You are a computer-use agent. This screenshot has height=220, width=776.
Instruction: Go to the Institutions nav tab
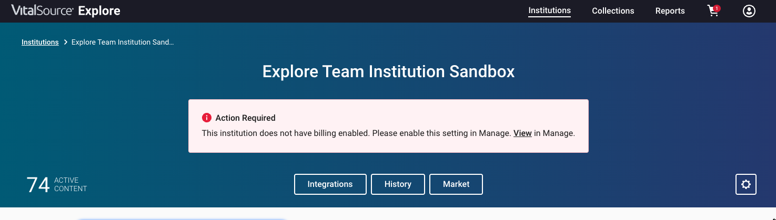point(549,11)
